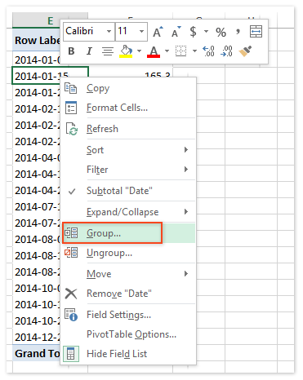Click Increase Decimal icon
The height and width of the screenshot is (380, 303).
pyautogui.click(x=208, y=51)
